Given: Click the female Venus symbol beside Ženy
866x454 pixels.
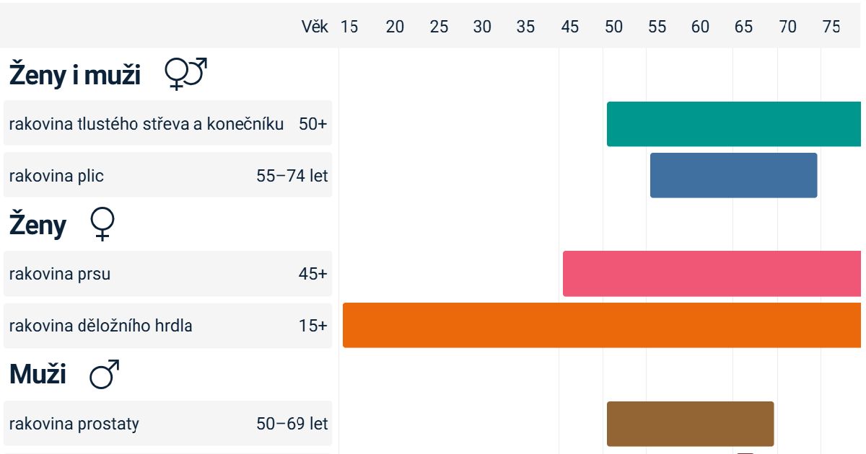Looking at the screenshot, I should point(102,225).
